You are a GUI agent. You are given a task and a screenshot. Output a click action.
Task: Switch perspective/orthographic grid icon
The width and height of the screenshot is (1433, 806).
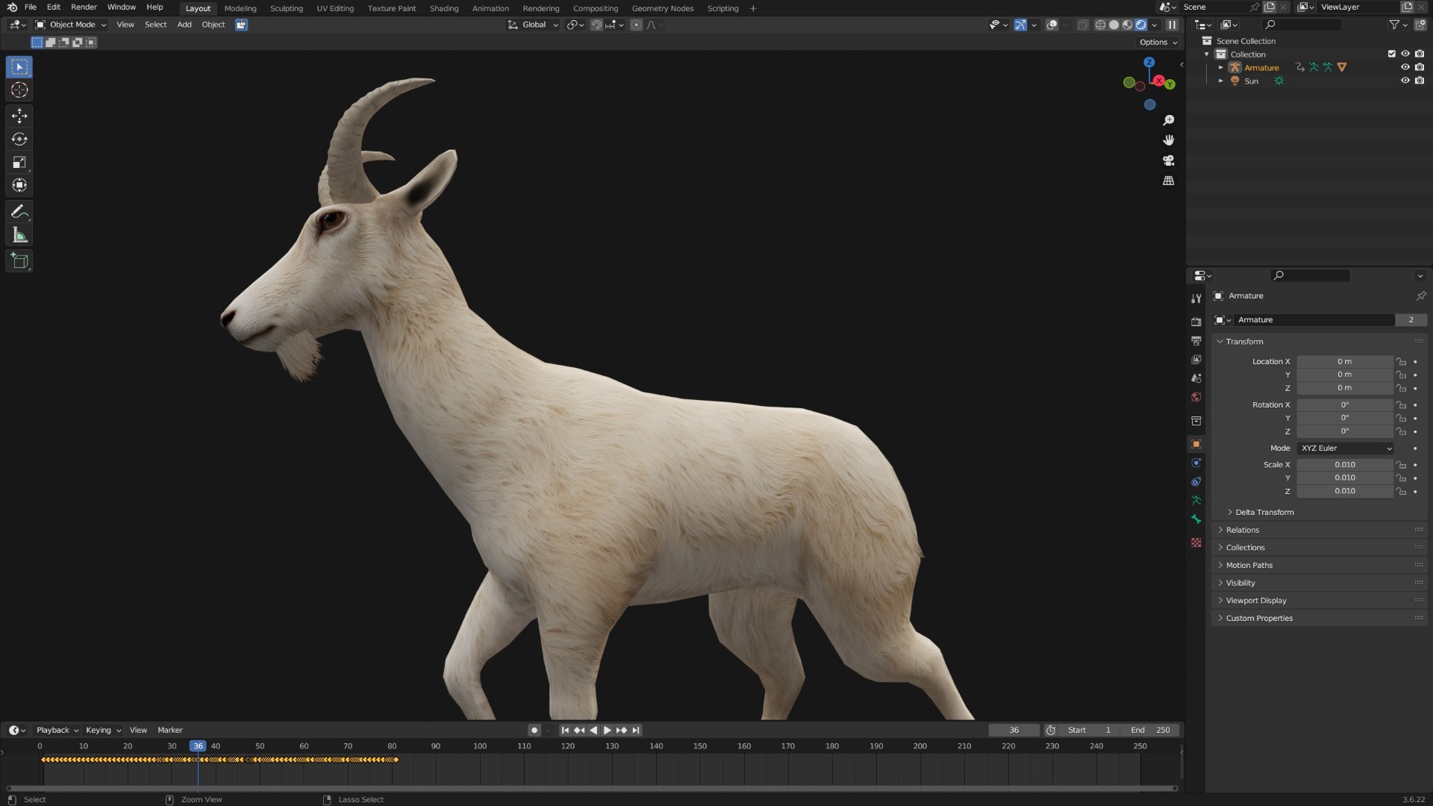pyautogui.click(x=1168, y=181)
